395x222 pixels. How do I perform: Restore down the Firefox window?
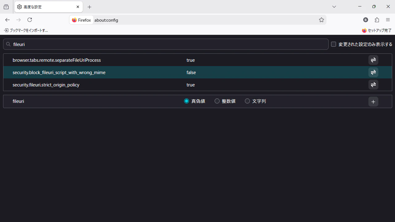point(374,6)
